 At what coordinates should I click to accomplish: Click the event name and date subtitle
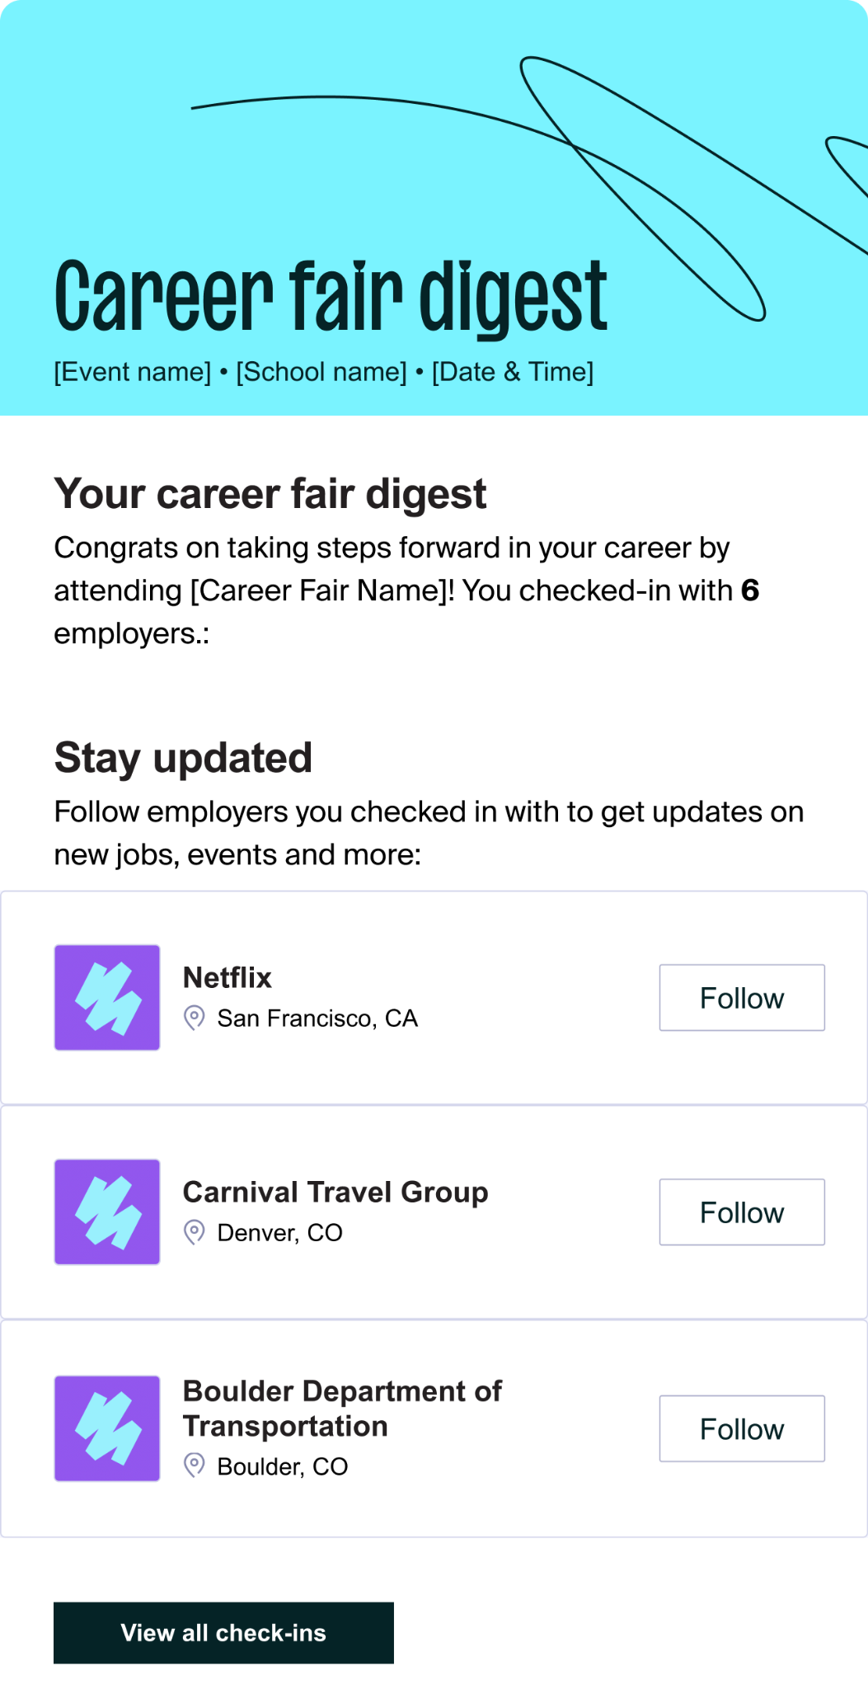click(324, 372)
